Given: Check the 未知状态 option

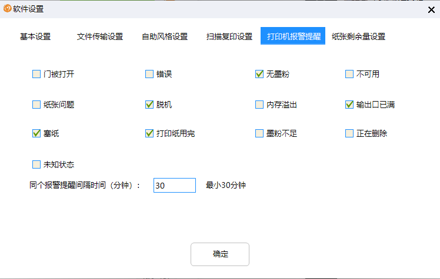Looking at the screenshot, I should pos(36,164).
